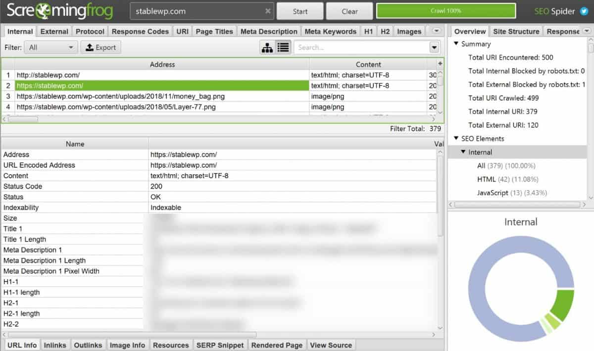
Task: Switch to the Site Structure tab
Action: point(516,31)
